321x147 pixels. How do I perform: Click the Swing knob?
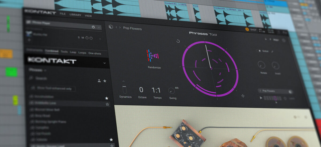point(171,91)
